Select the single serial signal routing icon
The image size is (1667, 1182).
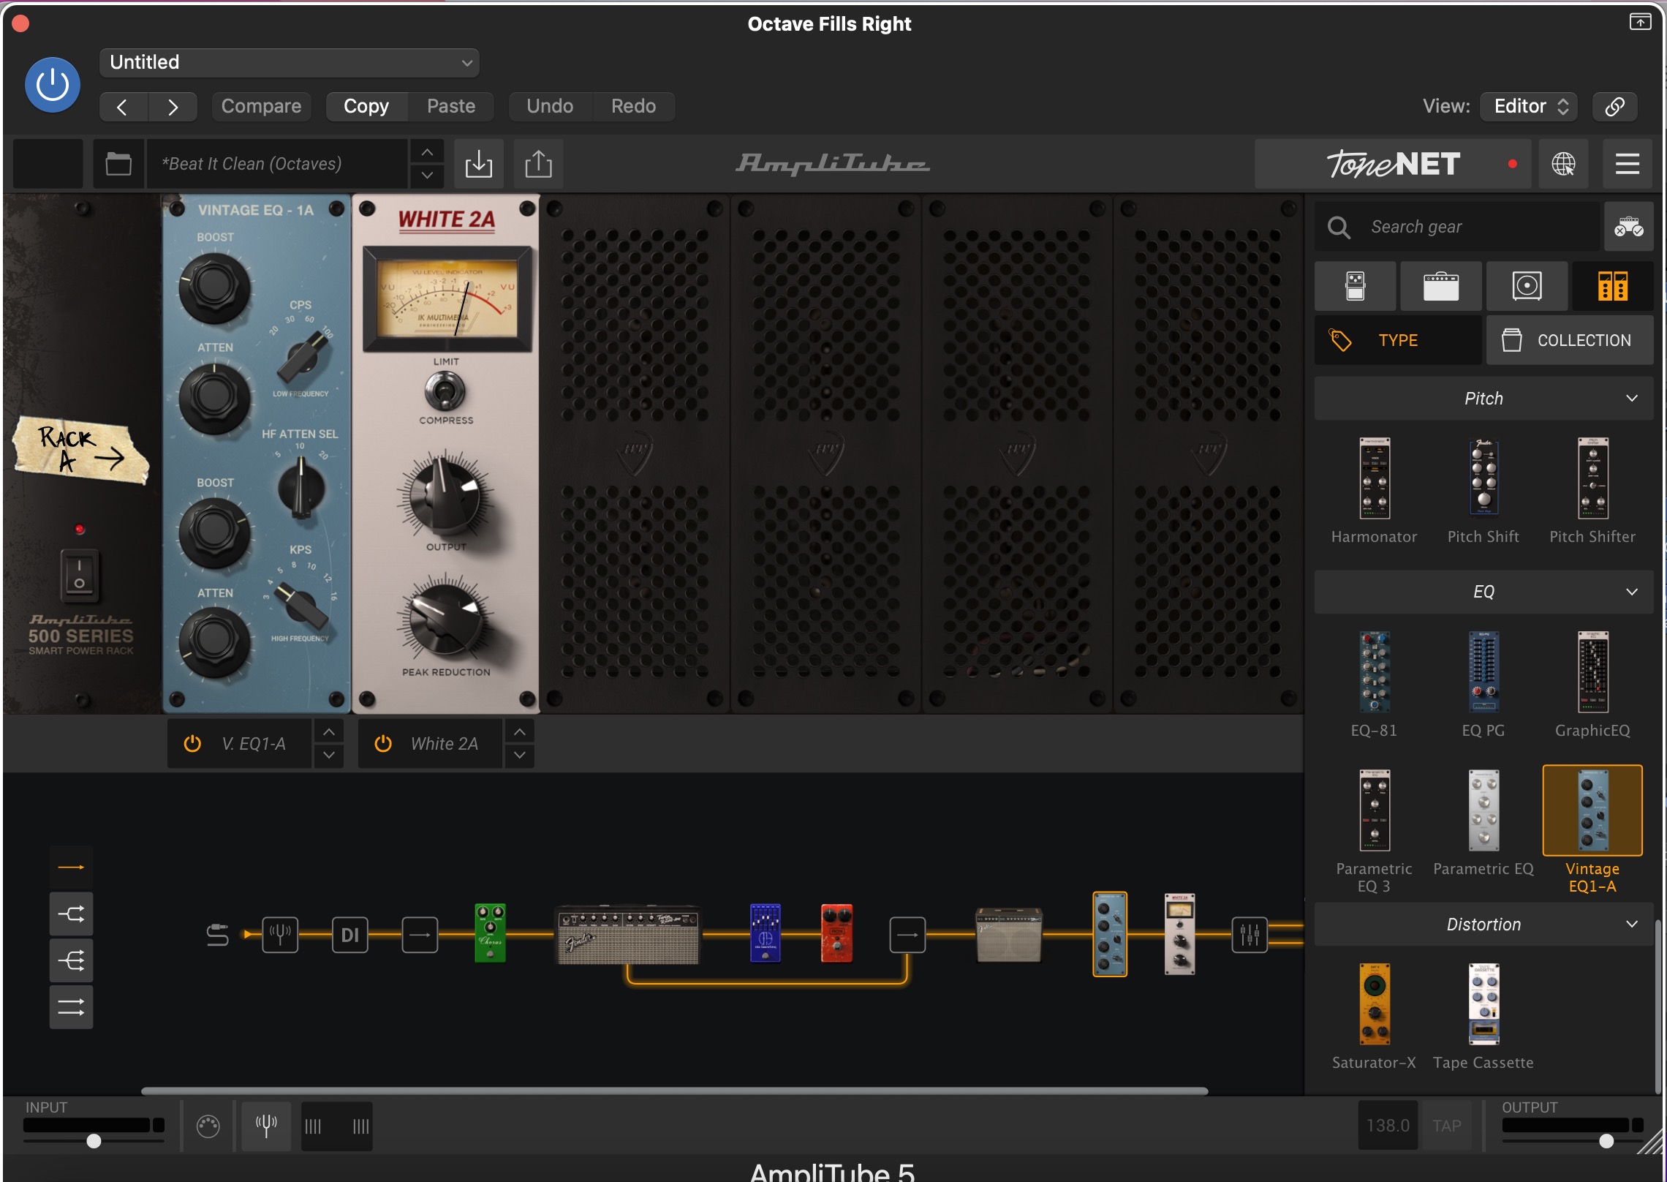click(x=71, y=867)
